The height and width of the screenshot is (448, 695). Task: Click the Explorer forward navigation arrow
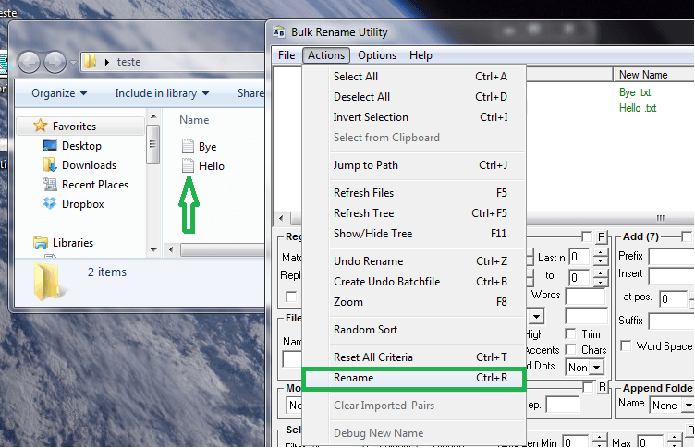(55, 62)
